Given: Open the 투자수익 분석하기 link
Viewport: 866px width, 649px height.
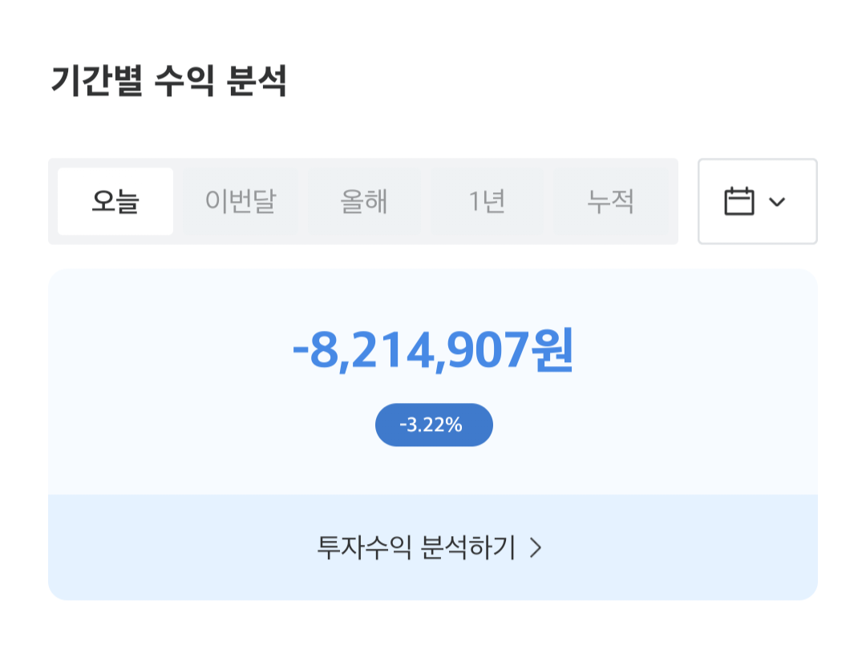Looking at the screenshot, I should (417, 547).
